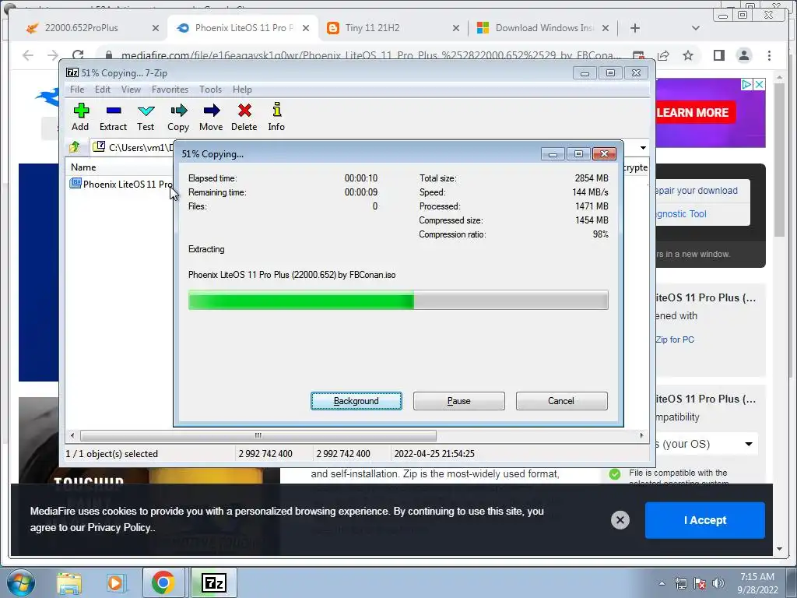Cancel the copying operation
The width and height of the screenshot is (797, 598).
tap(561, 401)
